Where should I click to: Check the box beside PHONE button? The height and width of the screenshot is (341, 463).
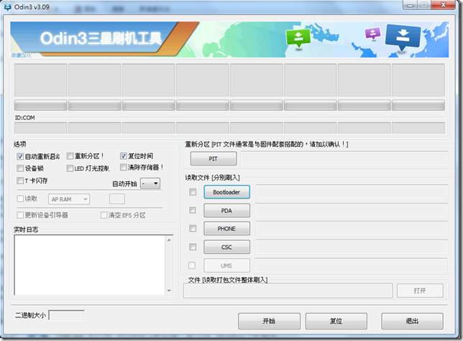click(x=193, y=229)
